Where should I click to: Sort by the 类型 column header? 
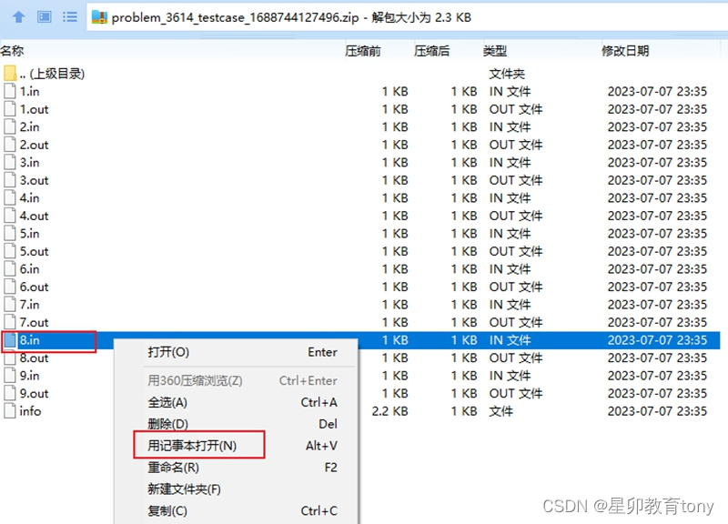click(x=494, y=51)
